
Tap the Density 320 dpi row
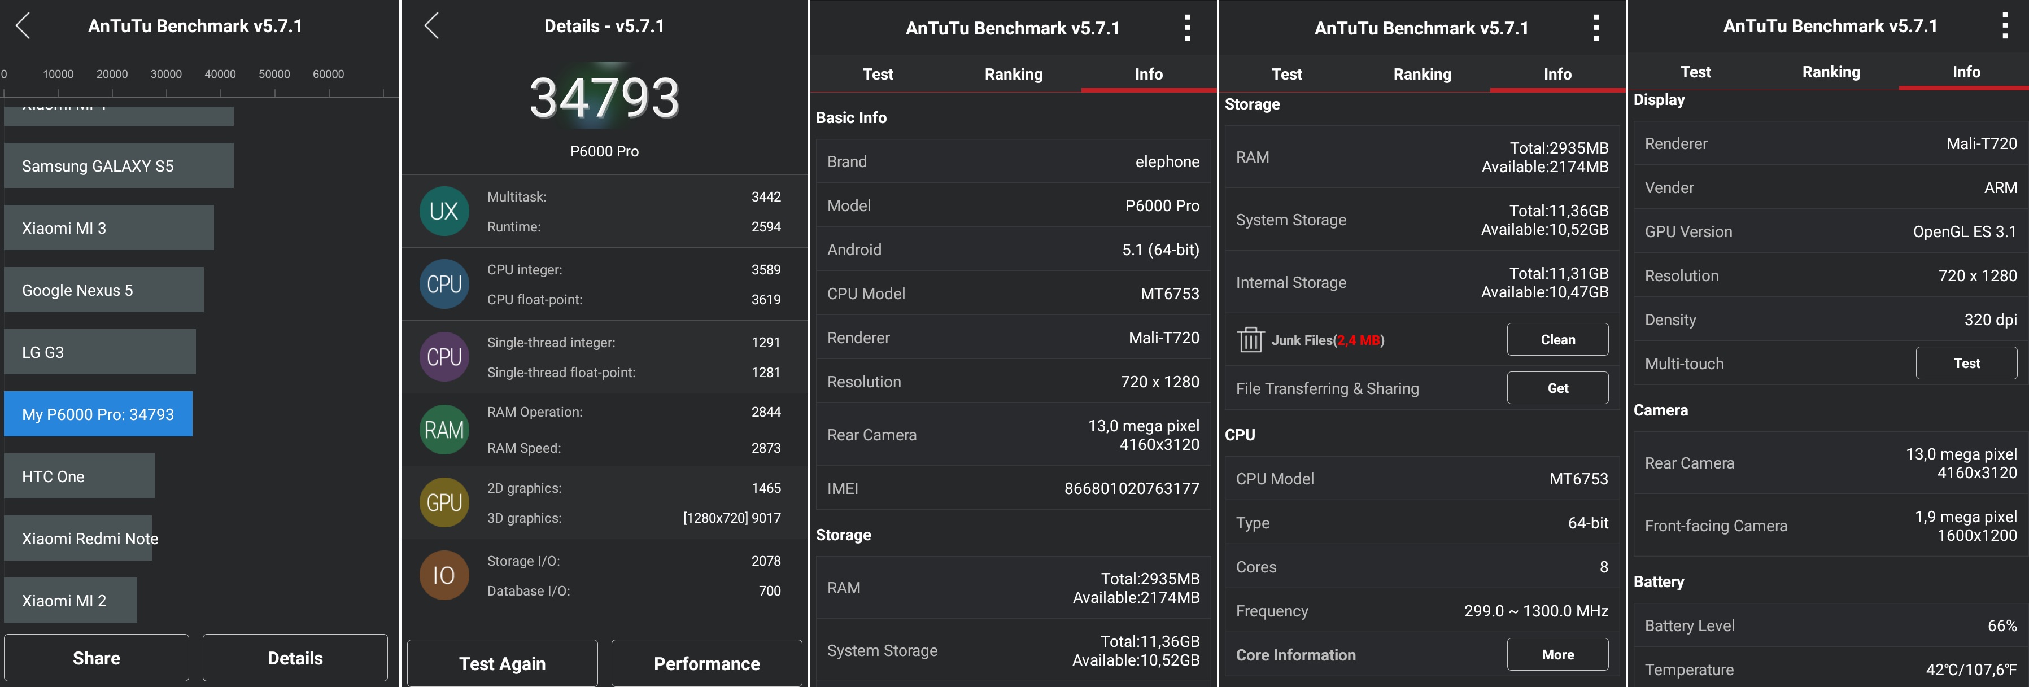(x=1831, y=320)
